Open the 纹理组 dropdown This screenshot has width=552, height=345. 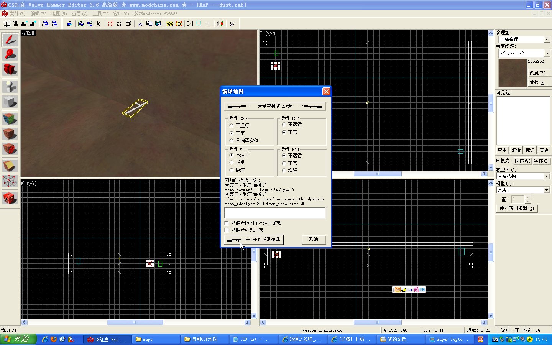point(547,39)
